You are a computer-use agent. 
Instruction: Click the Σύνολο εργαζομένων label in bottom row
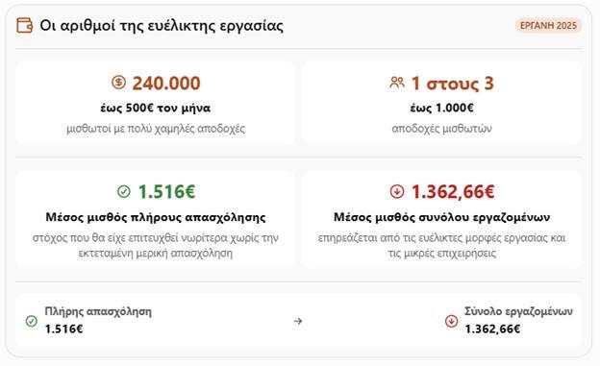coord(518,311)
